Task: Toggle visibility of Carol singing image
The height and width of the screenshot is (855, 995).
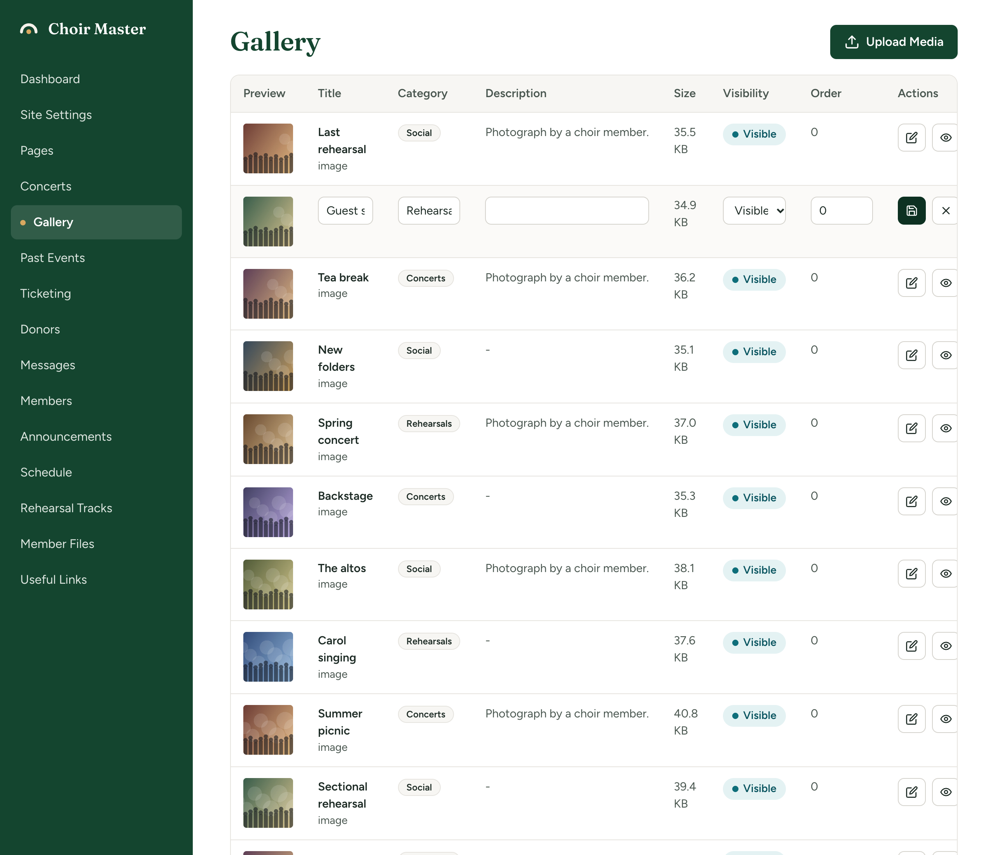Action: [944, 646]
